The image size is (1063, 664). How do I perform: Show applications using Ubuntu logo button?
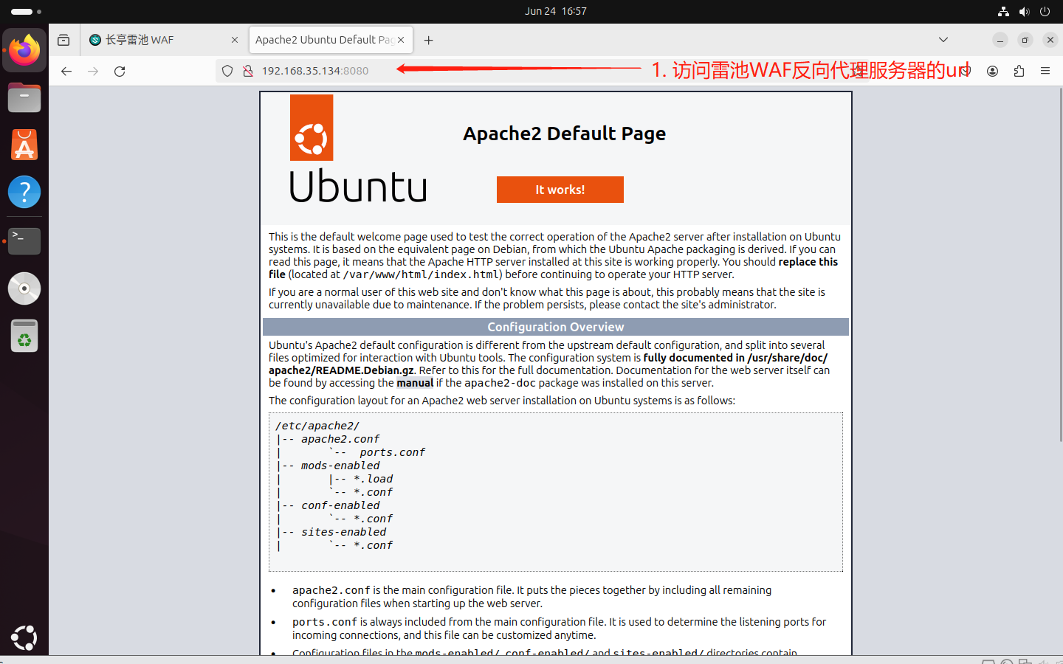pos(24,637)
